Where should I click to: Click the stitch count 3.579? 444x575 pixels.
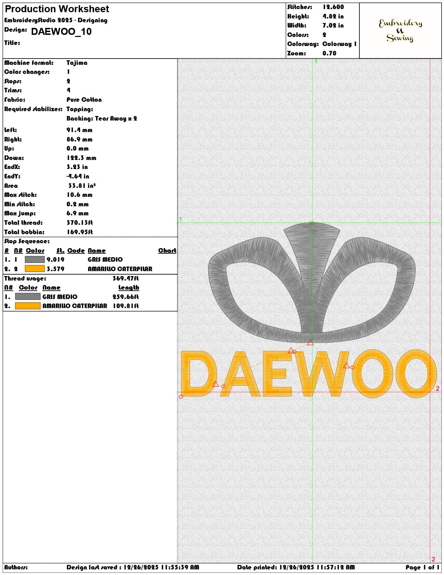pos(55,269)
